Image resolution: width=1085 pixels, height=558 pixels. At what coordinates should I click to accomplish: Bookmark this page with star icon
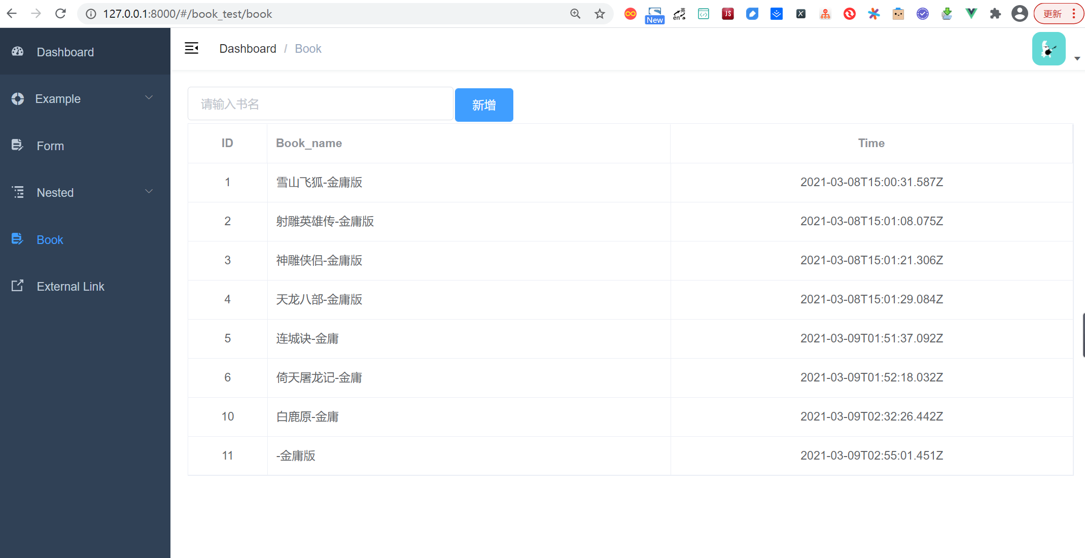pos(600,14)
